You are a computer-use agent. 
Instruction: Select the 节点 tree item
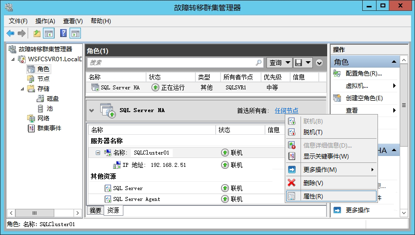coord(38,79)
